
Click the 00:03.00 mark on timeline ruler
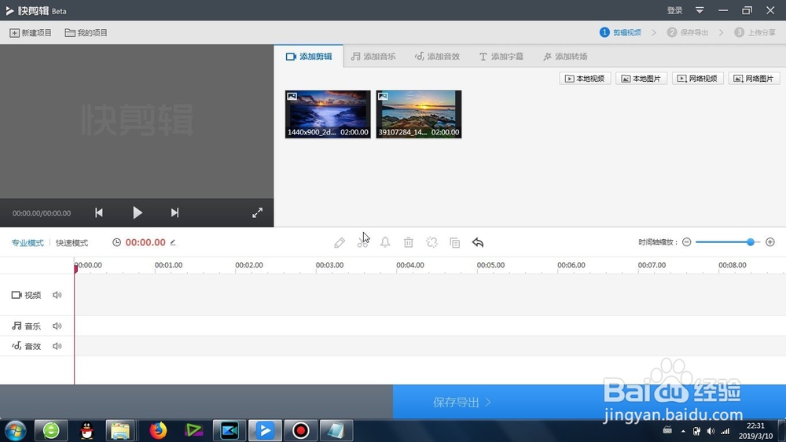[x=329, y=265]
